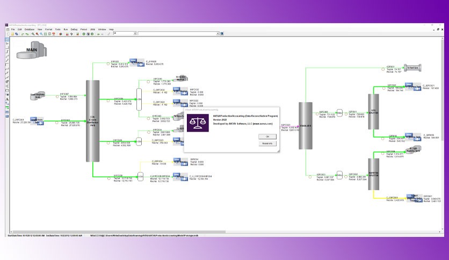Click the feed node next to C_01FC001
The height and width of the screenshot is (260, 449).
(37, 121)
